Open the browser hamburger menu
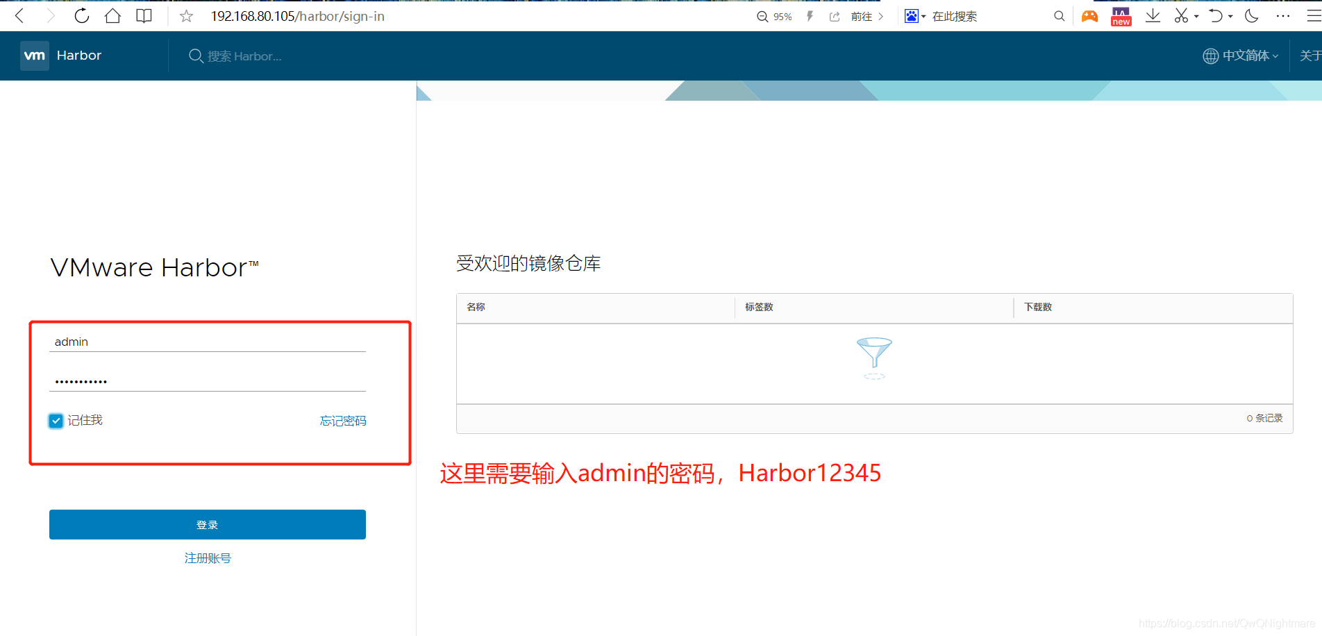This screenshot has width=1322, height=636. point(1314,16)
